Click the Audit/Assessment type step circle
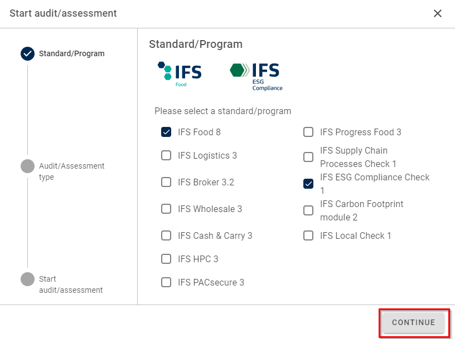 pyautogui.click(x=27, y=166)
